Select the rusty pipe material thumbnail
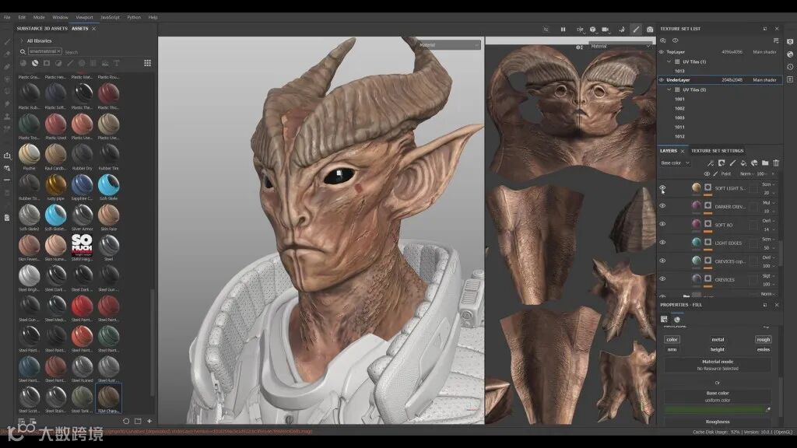The width and height of the screenshot is (797, 448). 55,185
